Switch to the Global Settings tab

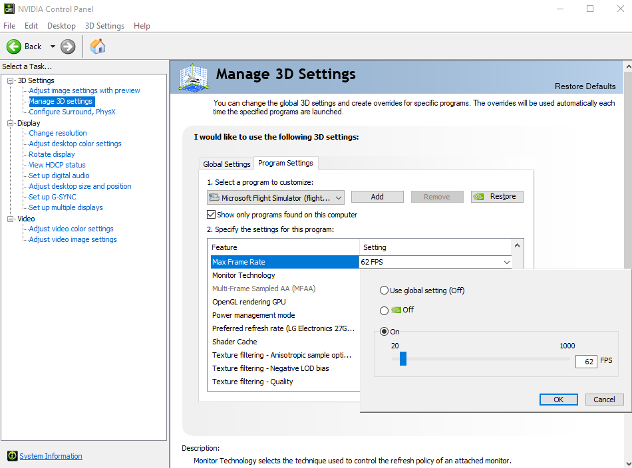click(227, 164)
